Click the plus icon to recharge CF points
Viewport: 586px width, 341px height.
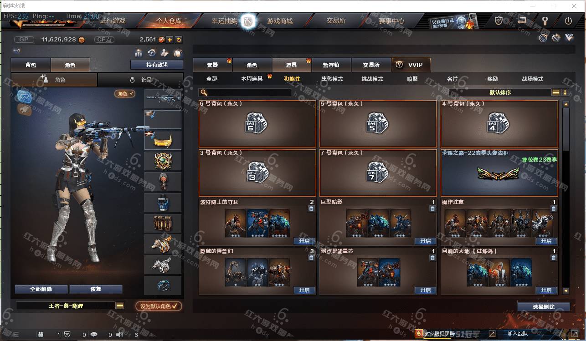coord(170,40)
